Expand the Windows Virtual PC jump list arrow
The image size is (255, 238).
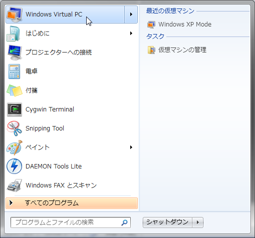click(x=131, y=14)
